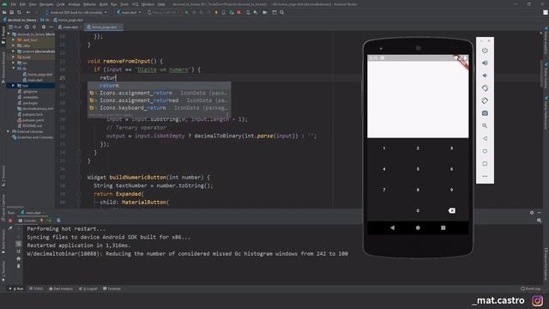549x309 pixels.
Task: Open Project panel gear settings icon
Action: (44, 27)
